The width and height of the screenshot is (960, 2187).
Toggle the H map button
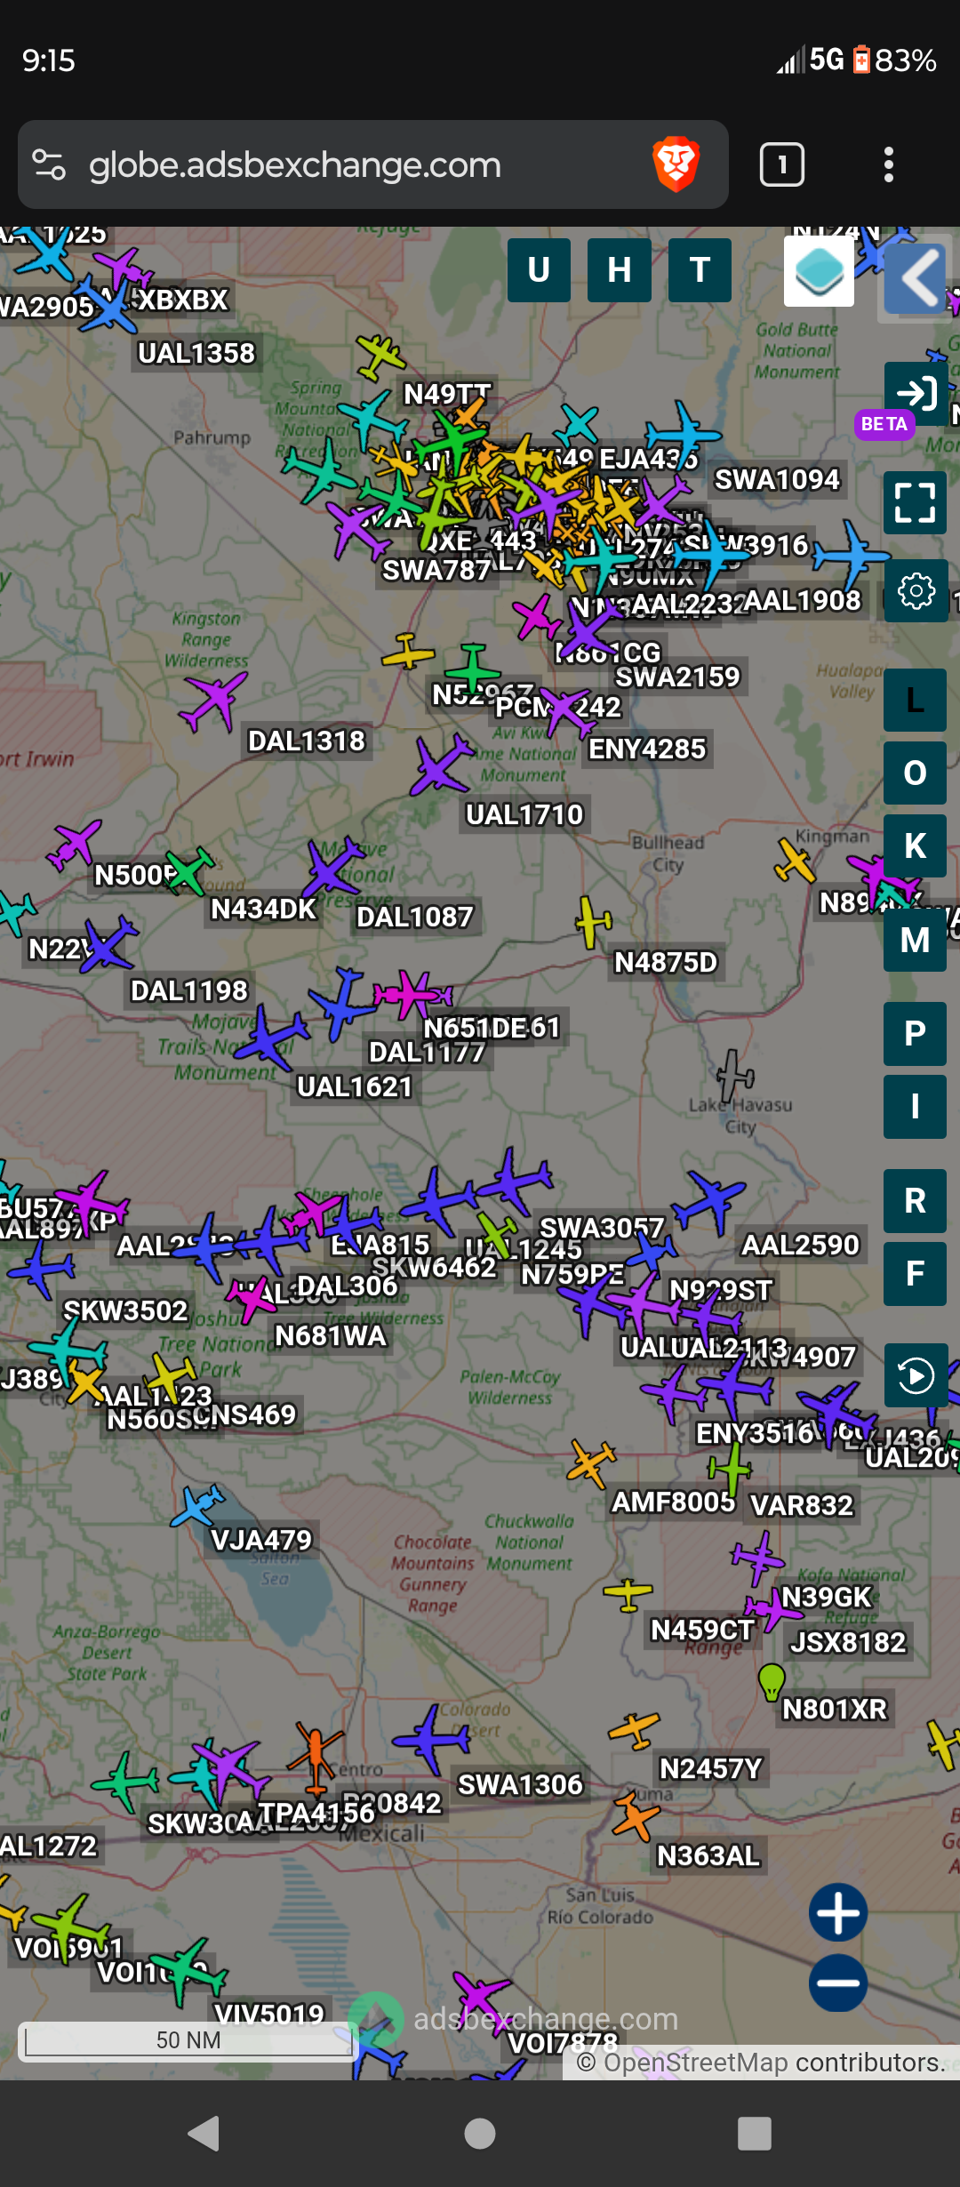(619, 270)
